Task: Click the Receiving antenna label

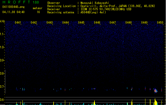Action: click(x=61, y=12)
